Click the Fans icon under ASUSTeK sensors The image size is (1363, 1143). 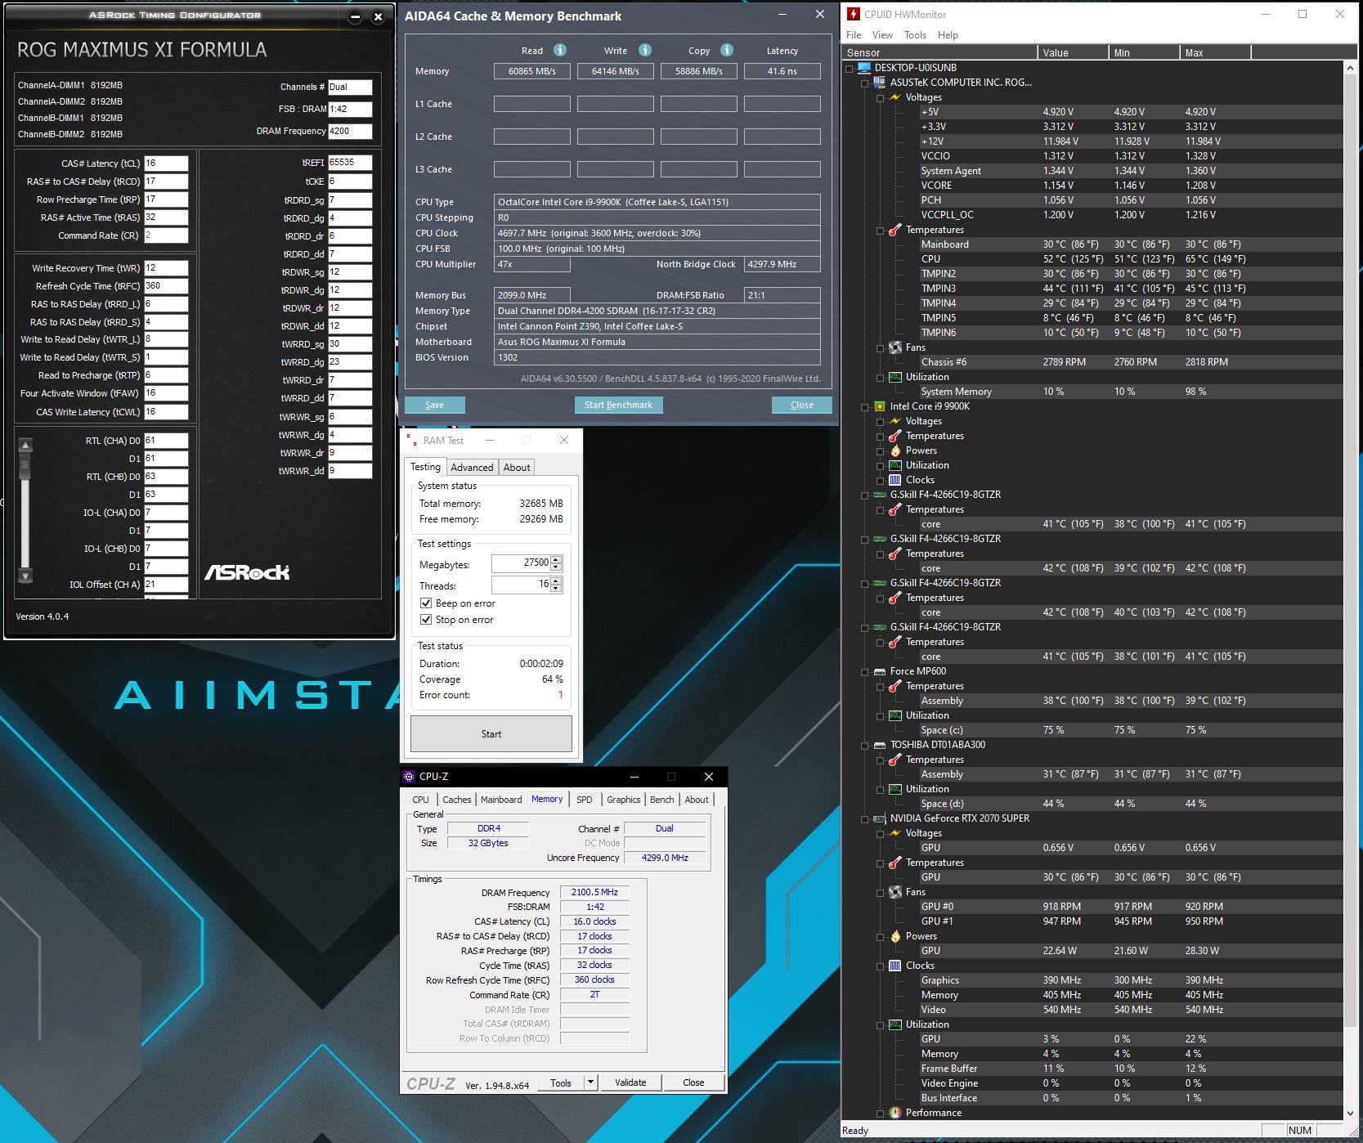click(x=895, y=347)
